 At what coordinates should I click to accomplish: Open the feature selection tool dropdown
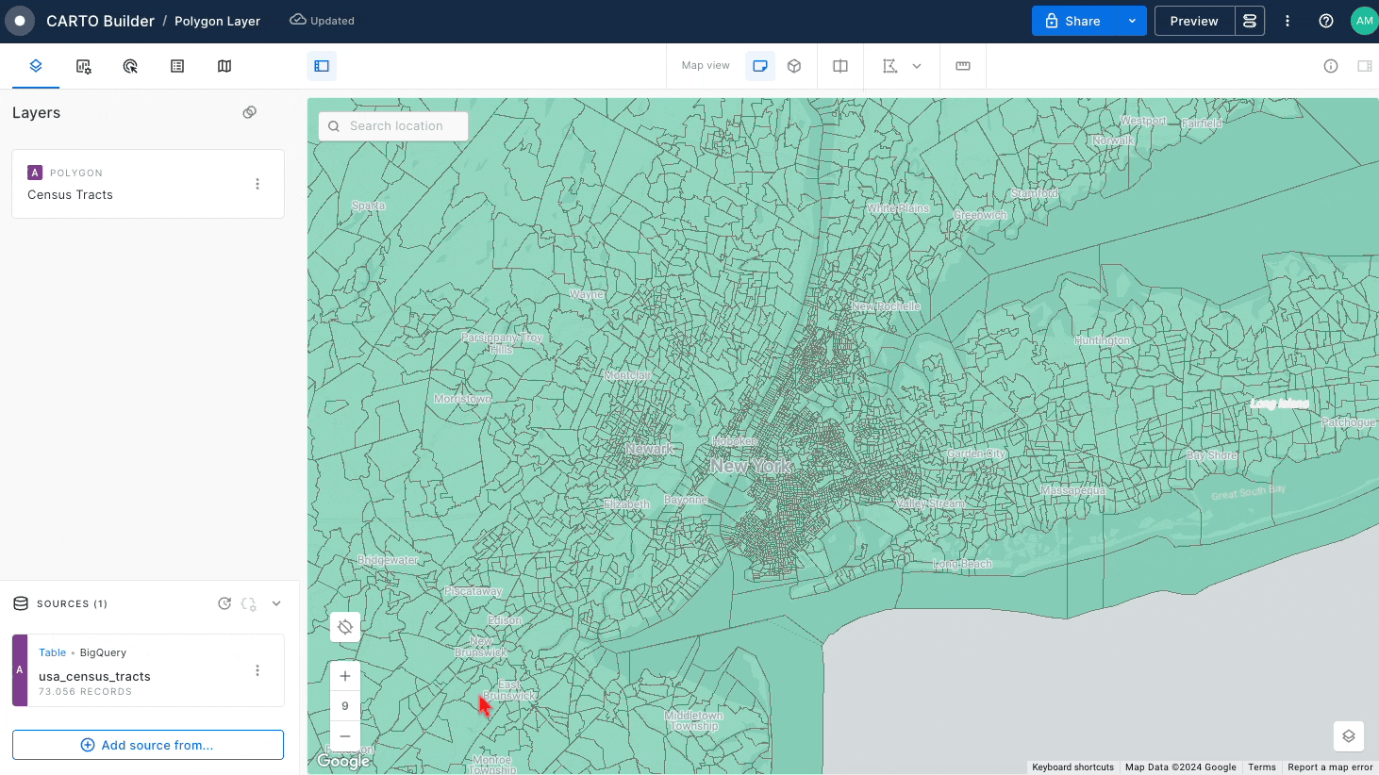tap(917, 66)
